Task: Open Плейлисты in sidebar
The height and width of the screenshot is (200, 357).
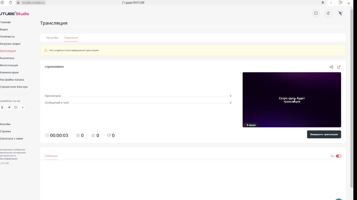Action: pyautogui.click(x=7, y=37)
